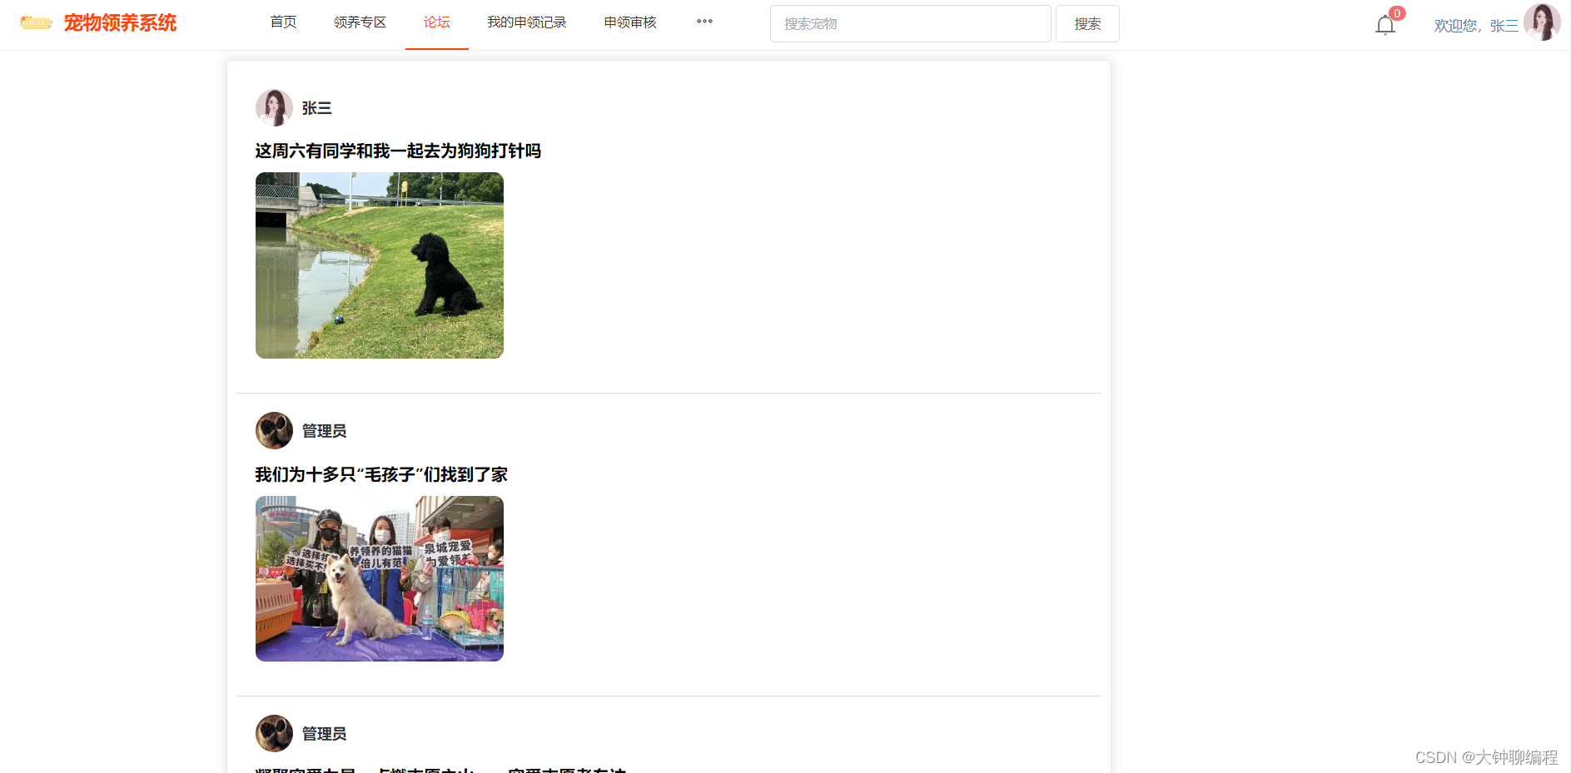
Task: Open the pet adoption system logo icon
Action: tap(35, 22)
